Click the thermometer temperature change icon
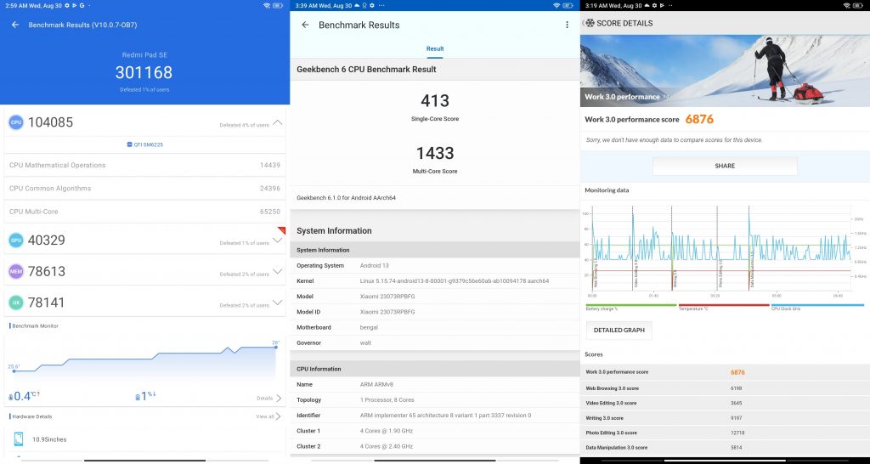The width and height of the screenshot is (870, 464). [x=10, y=398]
